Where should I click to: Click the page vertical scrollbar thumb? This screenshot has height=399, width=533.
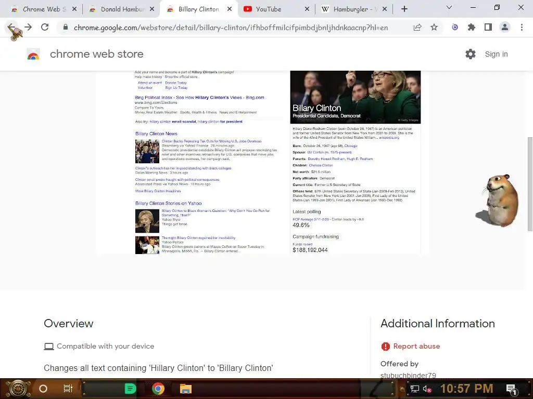(x=529, y=184)
